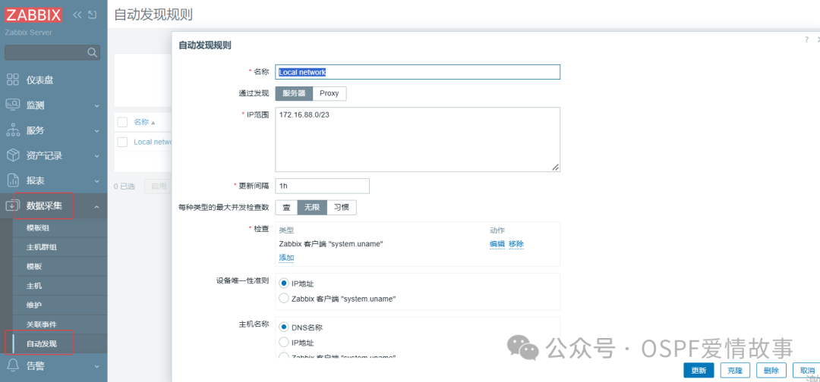Viewport: 820px width, 382px height.
Task: Select IP地址 under 主机名称
Action: click(x=284, y=343)
